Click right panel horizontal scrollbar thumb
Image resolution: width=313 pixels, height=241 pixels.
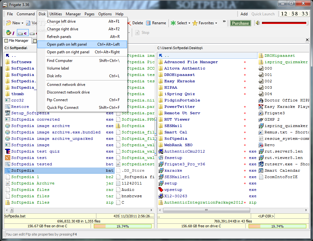click(206, 210)
